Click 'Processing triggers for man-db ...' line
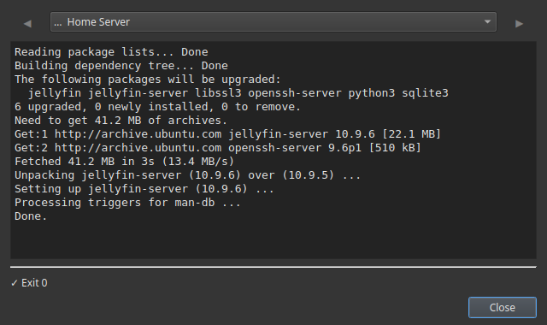 coord(127,203)
